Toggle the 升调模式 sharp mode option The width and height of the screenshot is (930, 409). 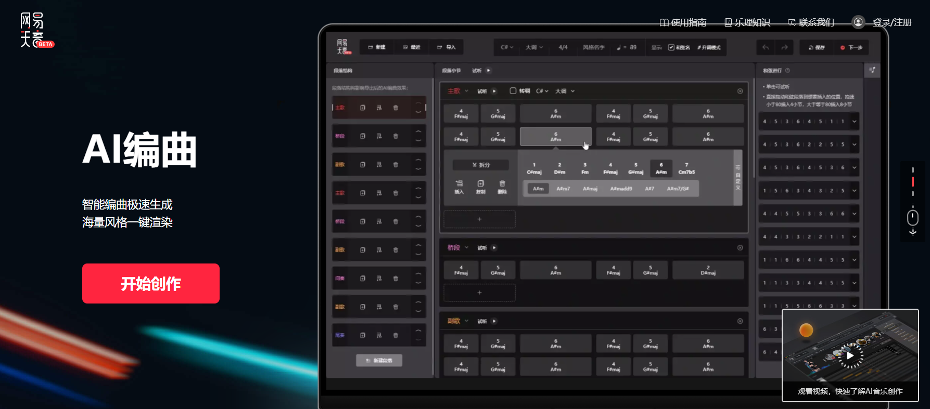click(x=709, y=47)
